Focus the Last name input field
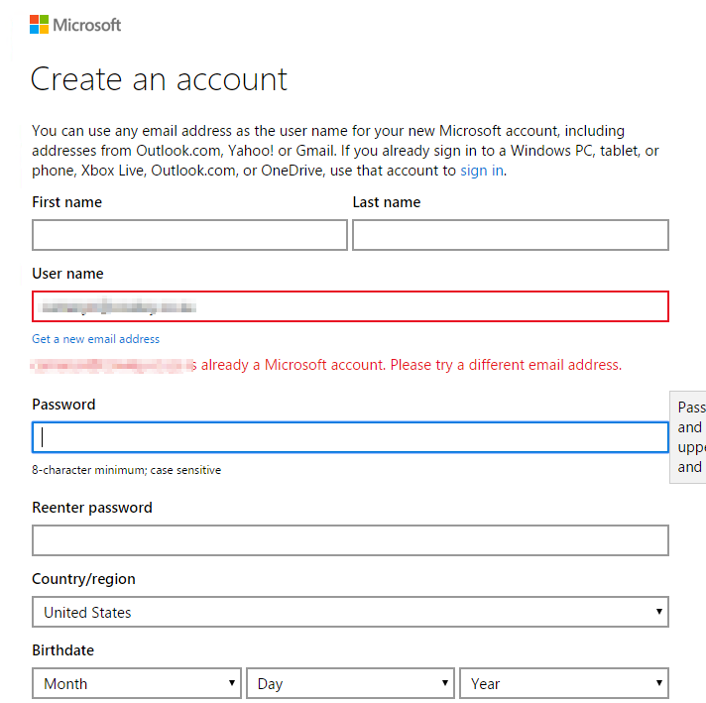Screen dimensions: 706x703 (511, 235)
